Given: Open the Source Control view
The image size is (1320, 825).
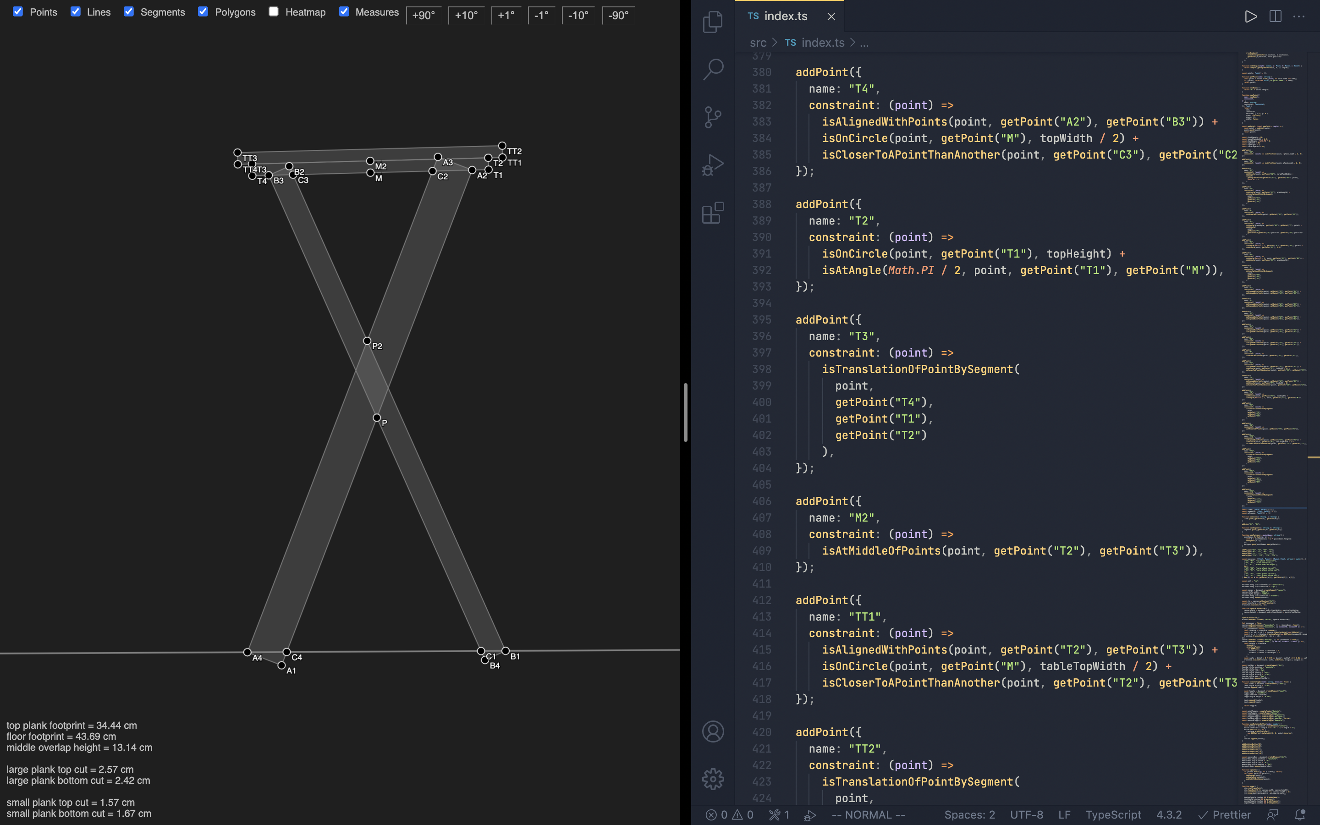Looking at the screenshot, I should tap(713, 117).
